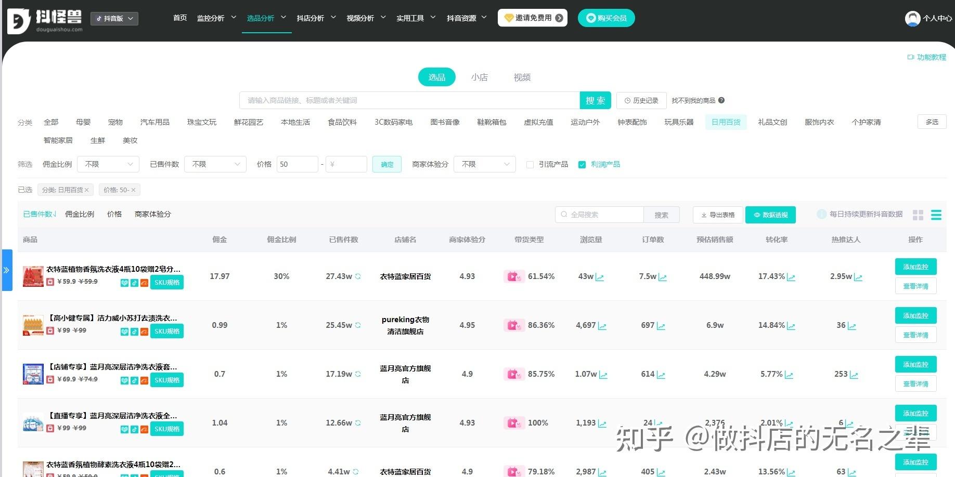Refresh sold count 25.45w icon

(358, 325)
